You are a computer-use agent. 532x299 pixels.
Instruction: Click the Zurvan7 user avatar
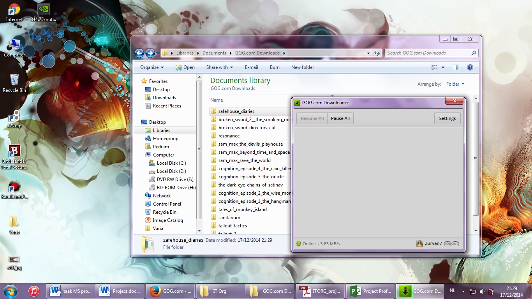point(419,243)
